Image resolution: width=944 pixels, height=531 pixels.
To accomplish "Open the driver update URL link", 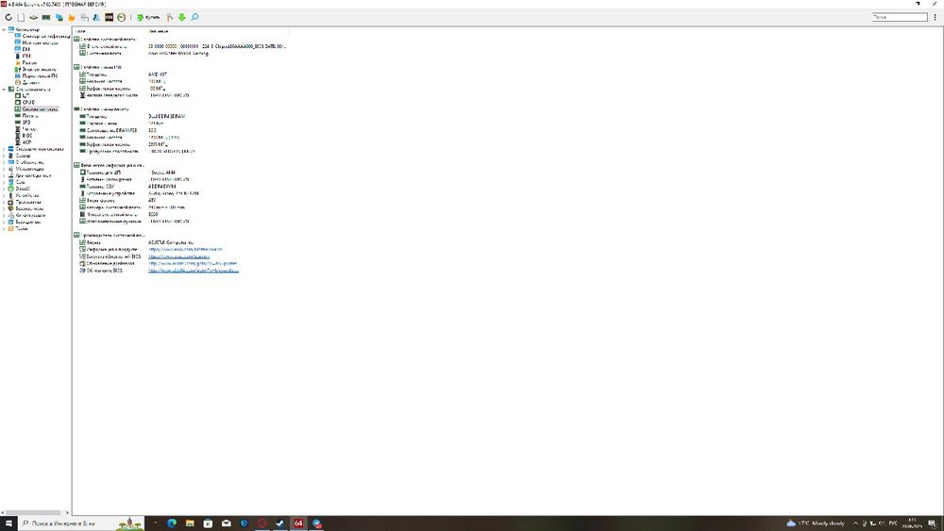I will tap(193, 263).
